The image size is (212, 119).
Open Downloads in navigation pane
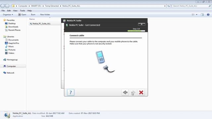[x=13, y=27]
